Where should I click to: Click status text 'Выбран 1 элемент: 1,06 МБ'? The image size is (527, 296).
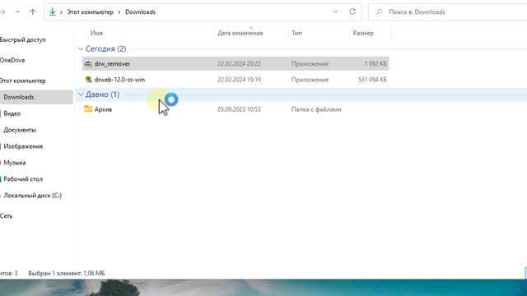coord(67,274)
